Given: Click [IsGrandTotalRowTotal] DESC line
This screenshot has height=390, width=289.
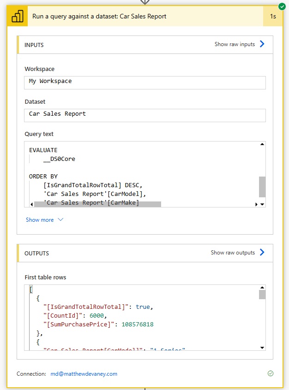Looking at the screenshot, I should [x=93, y=185].
